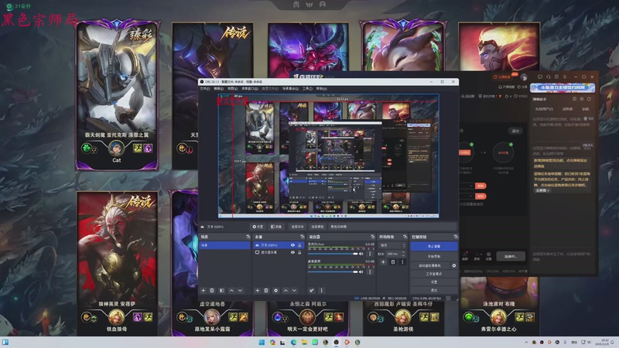The width and height of the screenshot is (619, 348).
Task: Delete selected source with the trash icon
Action: point(266,290)
